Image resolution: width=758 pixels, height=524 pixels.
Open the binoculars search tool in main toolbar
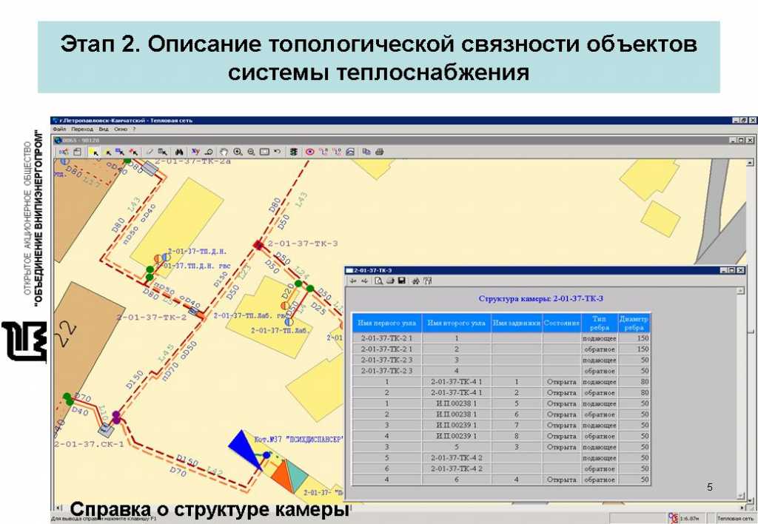click(x=178, y=152)
